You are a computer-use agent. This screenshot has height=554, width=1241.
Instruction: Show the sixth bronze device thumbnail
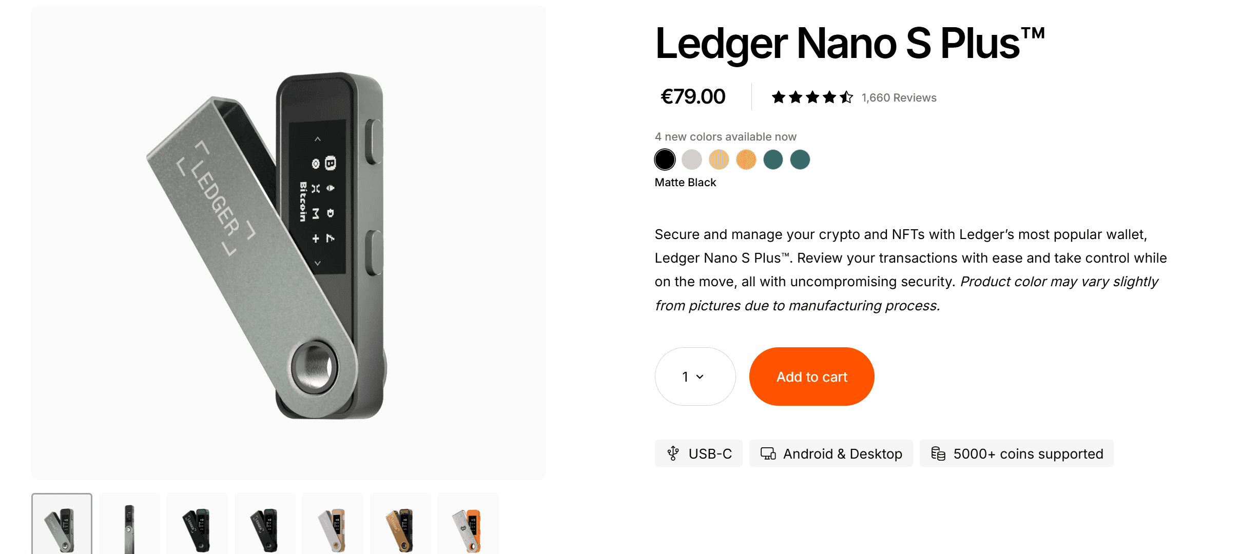point(400,524)
